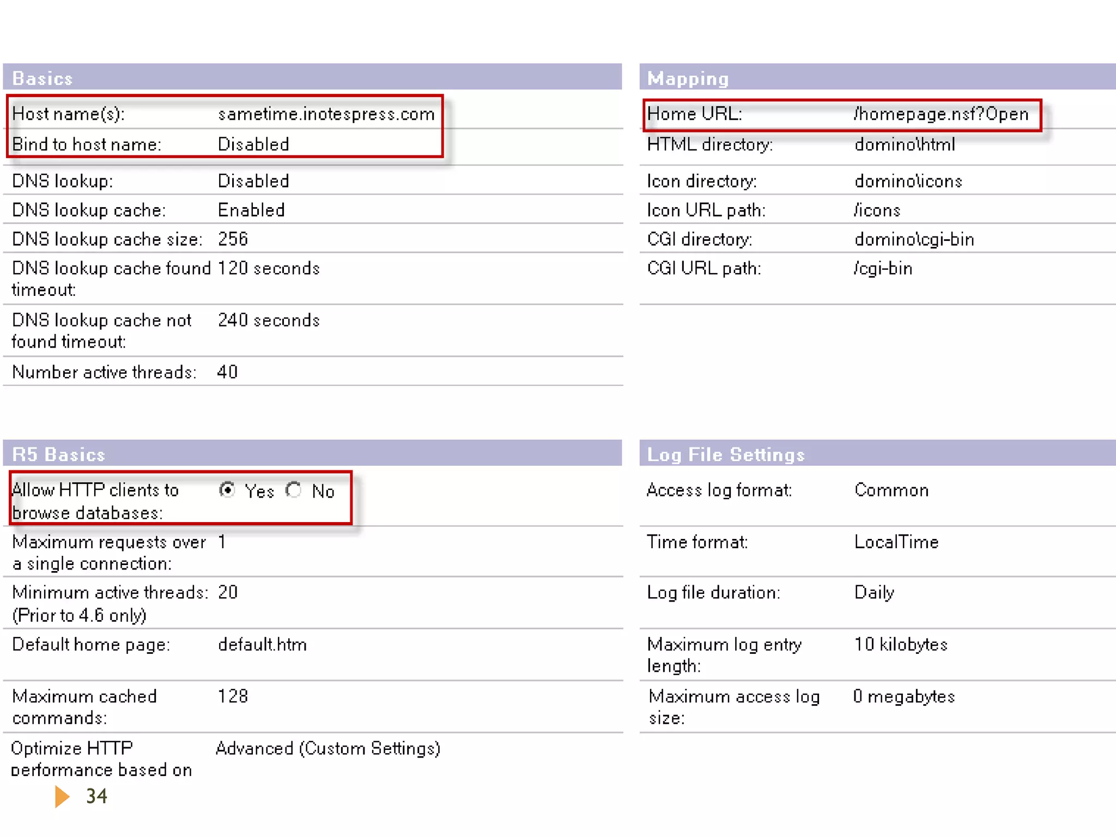The width and height of the screenshot is (1116, 837).
Task: Click the Log File Settings header
Action: (725, 454)
